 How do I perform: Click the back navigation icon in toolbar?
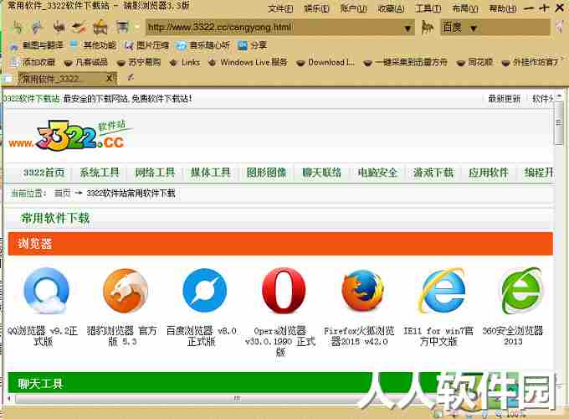[17, 28]
